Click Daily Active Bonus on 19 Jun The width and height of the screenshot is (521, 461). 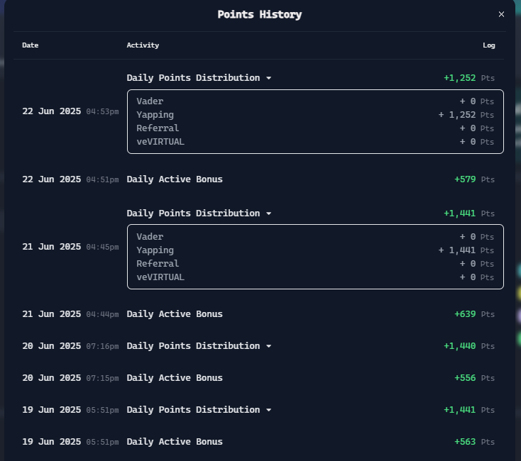[175, 442]
